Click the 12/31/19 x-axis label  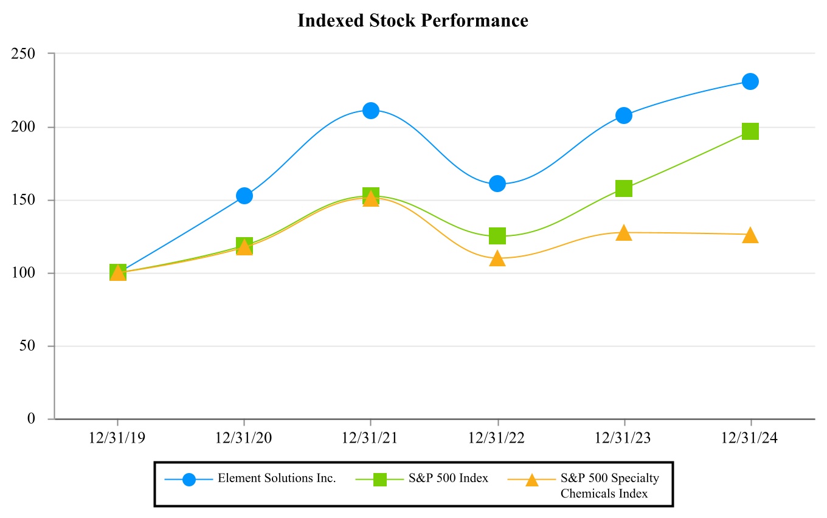[118, 438]
